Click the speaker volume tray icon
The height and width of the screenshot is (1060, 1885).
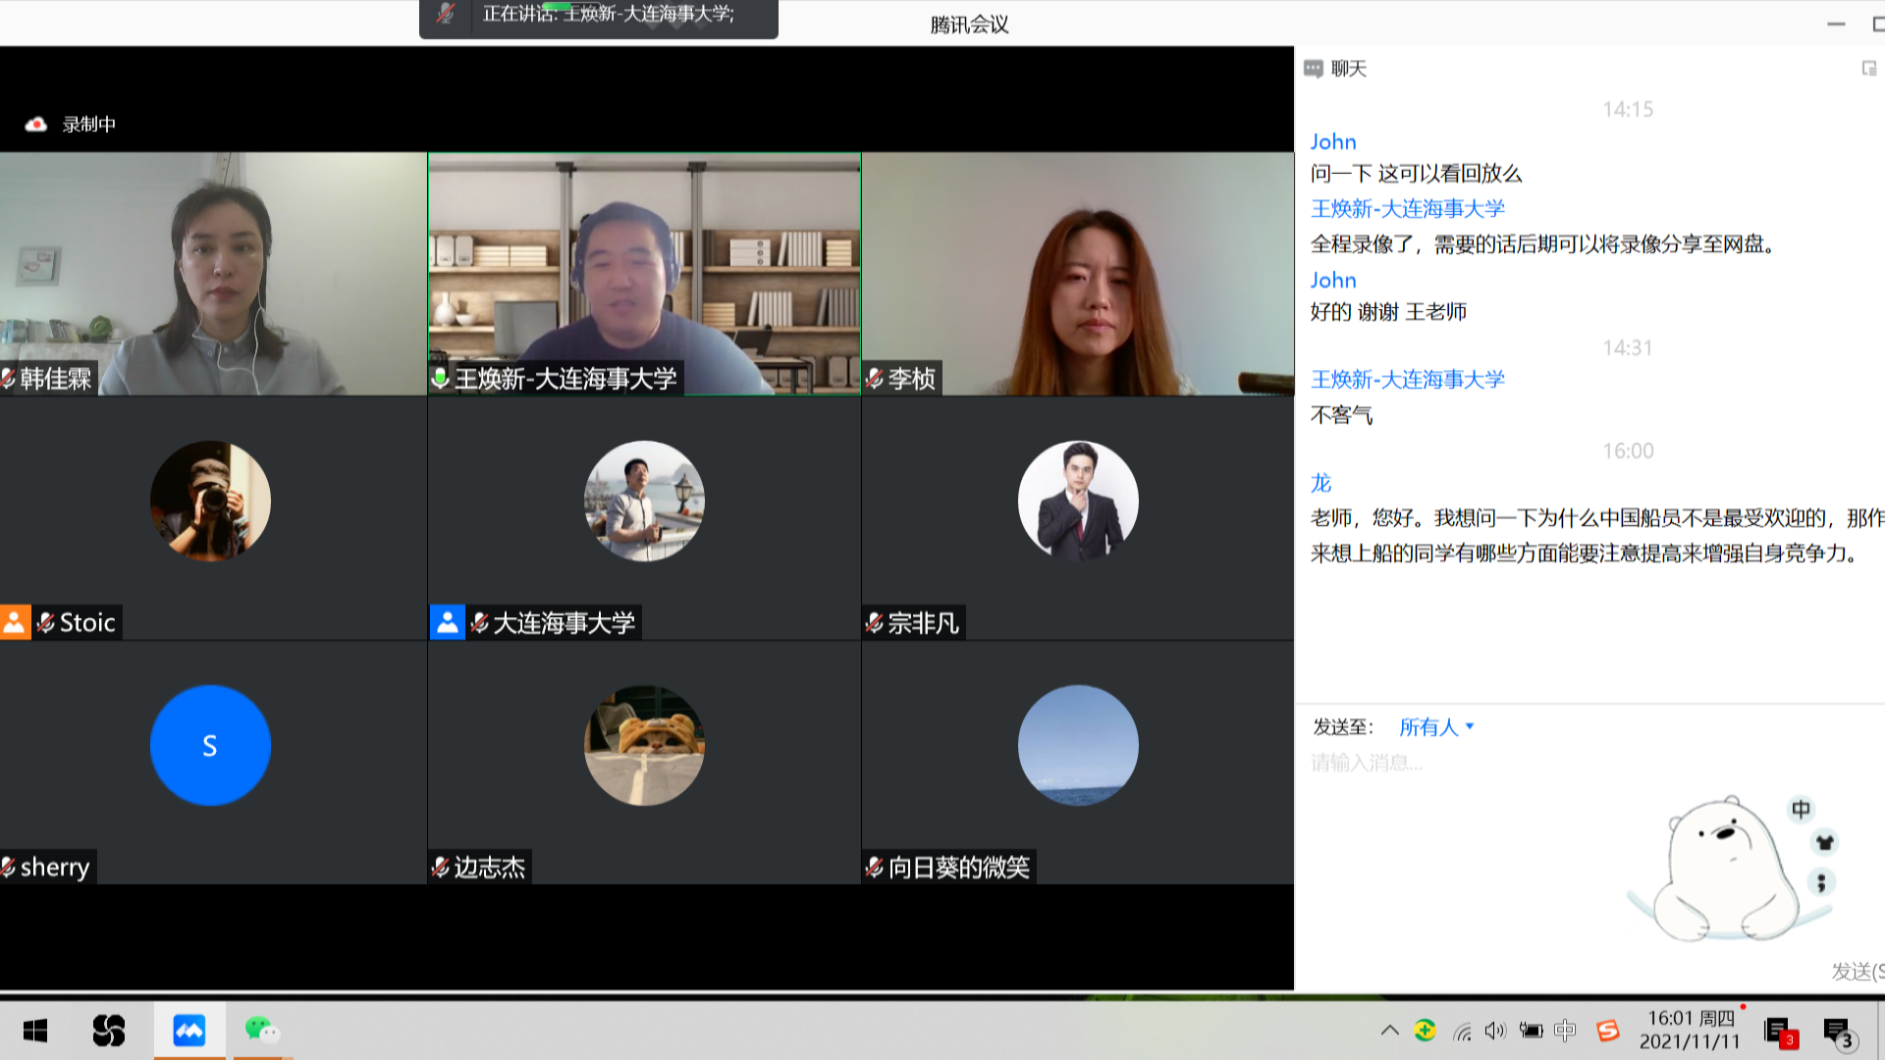click(x=1494, y=1031)
